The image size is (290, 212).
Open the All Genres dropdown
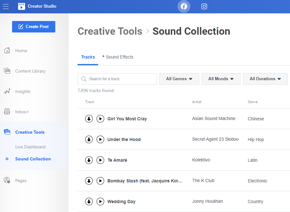pos(179,79)
